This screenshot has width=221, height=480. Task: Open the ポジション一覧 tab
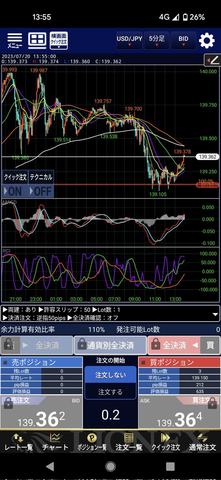click(92, 442)
